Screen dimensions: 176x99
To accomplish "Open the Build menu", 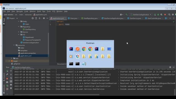I will point(39,11).
